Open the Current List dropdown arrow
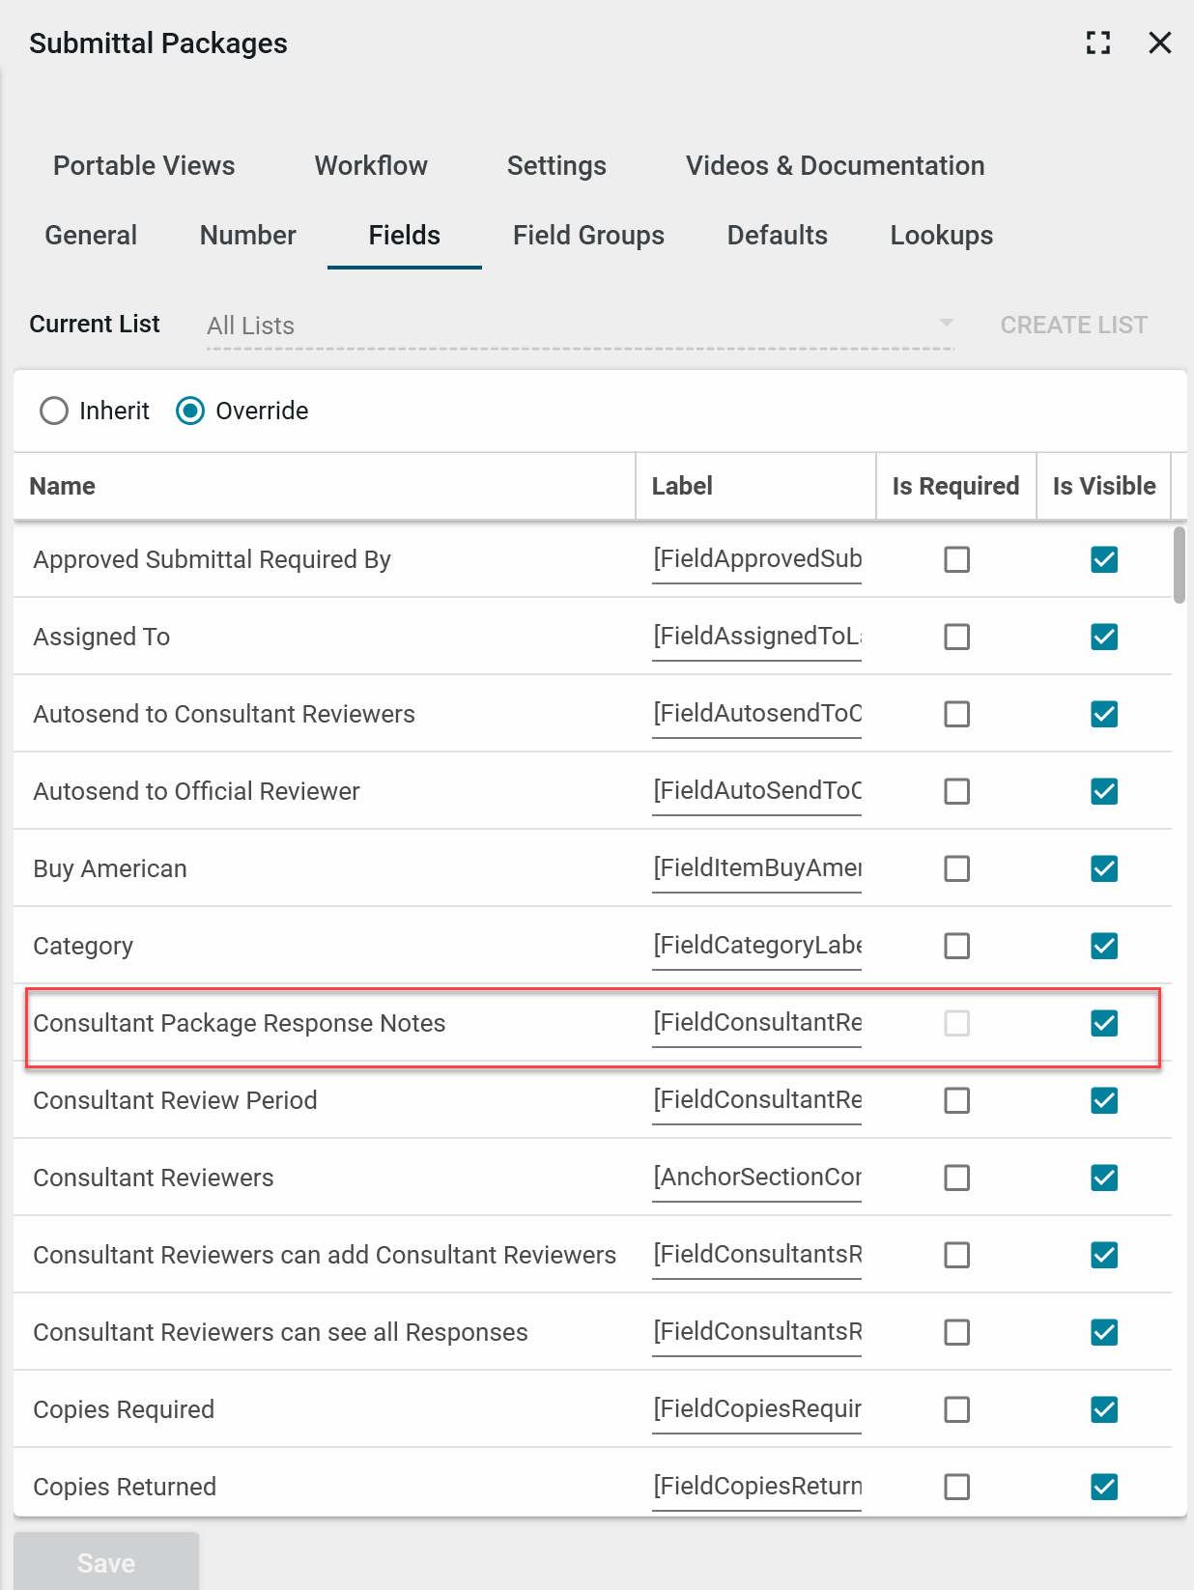This screenshot has height=1590, width=1194. pos(946,323)
